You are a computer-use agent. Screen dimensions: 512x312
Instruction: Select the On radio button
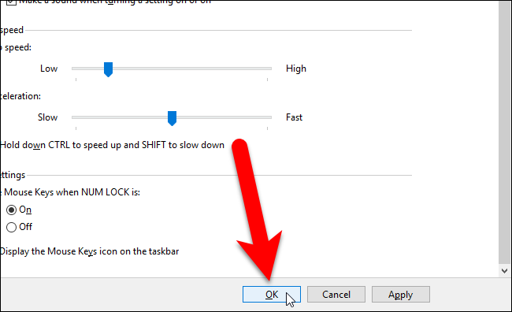pos(12,210)
